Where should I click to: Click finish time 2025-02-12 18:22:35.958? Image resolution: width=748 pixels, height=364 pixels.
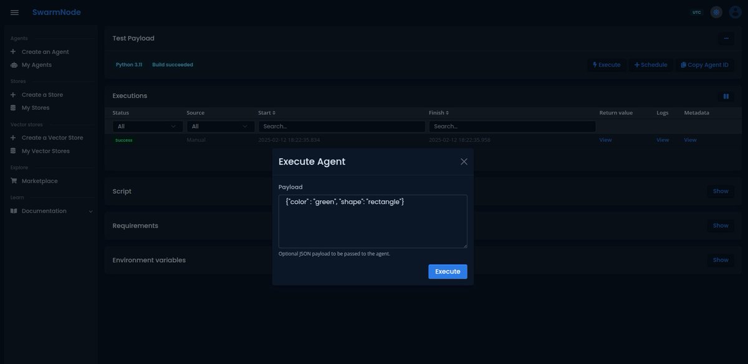(x=459, y=140)
